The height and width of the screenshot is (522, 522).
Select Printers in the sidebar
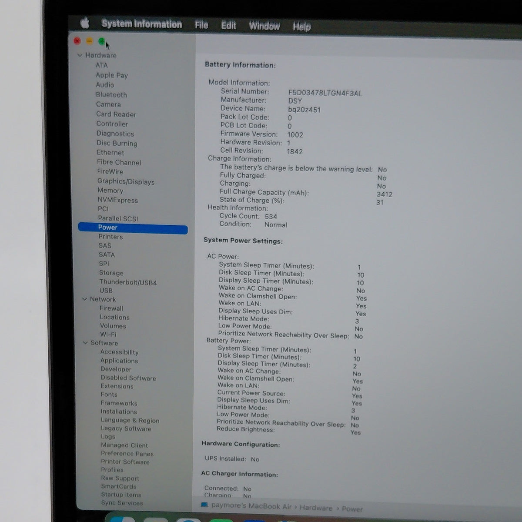pos(110,237)
